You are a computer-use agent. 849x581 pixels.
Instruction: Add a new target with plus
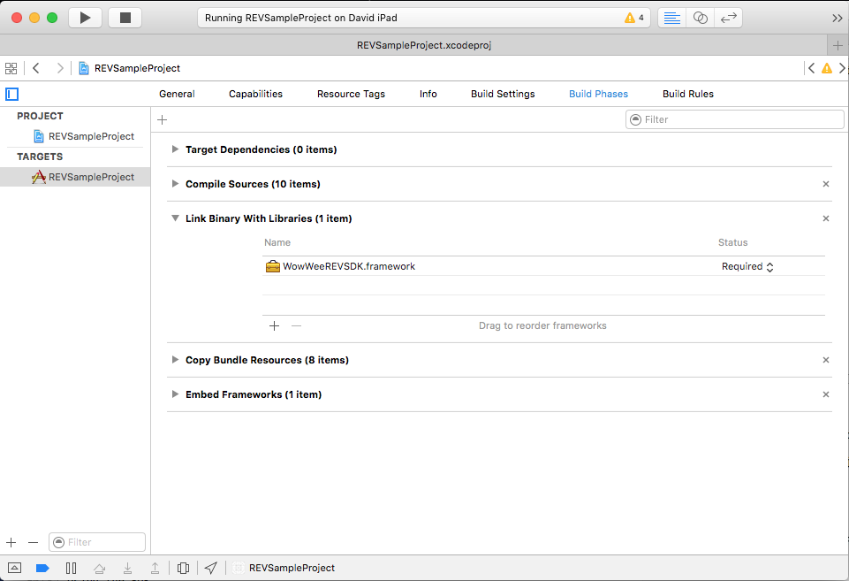[11, 542]
